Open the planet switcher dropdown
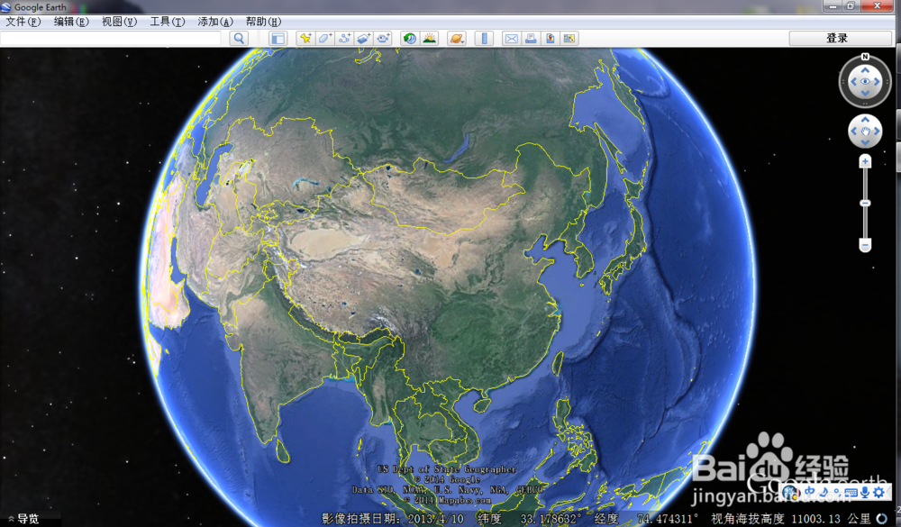 (457, 39)
